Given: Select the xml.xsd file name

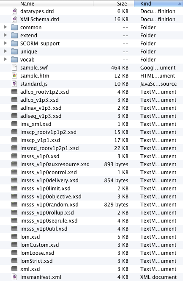Looking at the screenshot, I should point(30,269).
